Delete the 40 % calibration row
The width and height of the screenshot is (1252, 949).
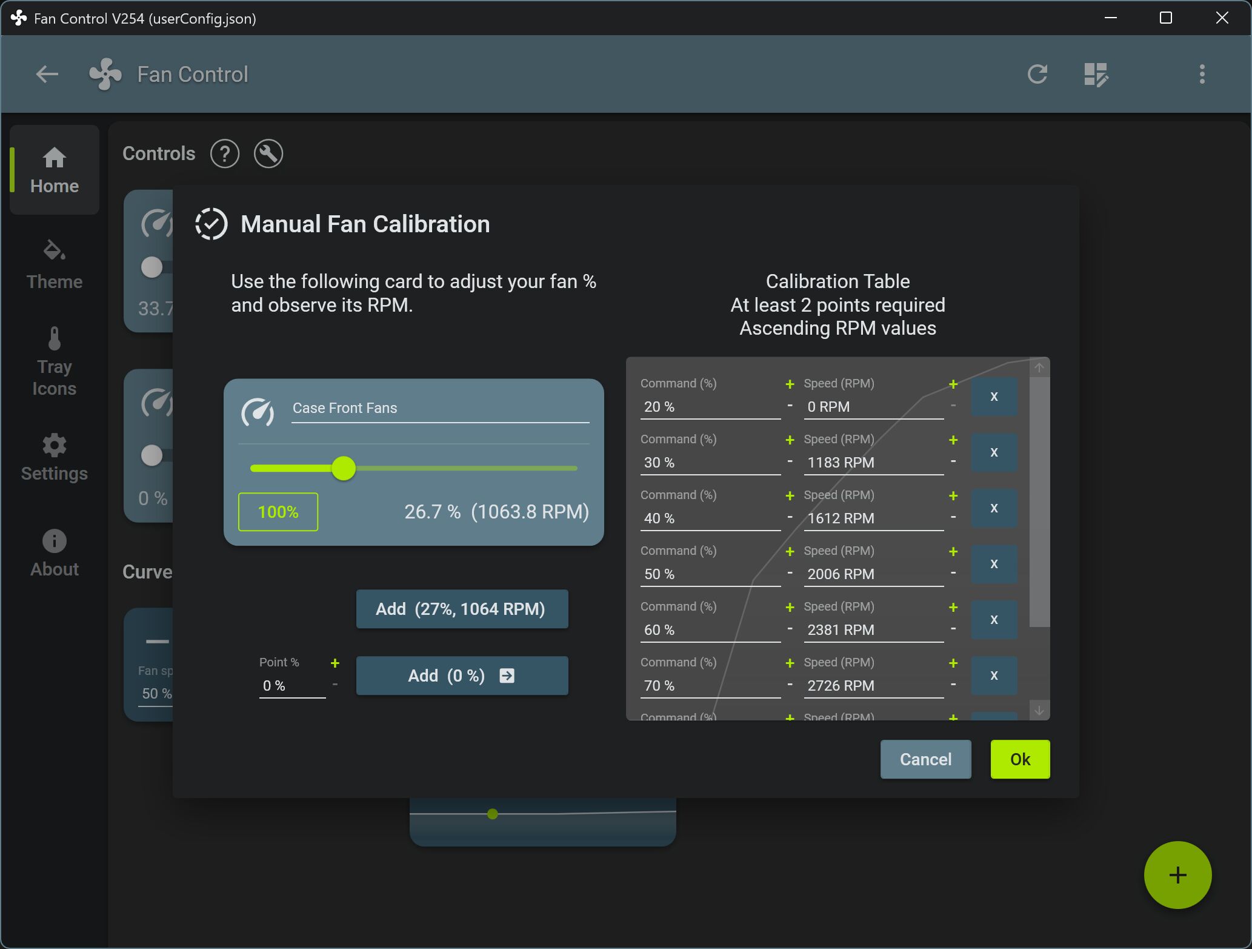[x=993, y=508]
